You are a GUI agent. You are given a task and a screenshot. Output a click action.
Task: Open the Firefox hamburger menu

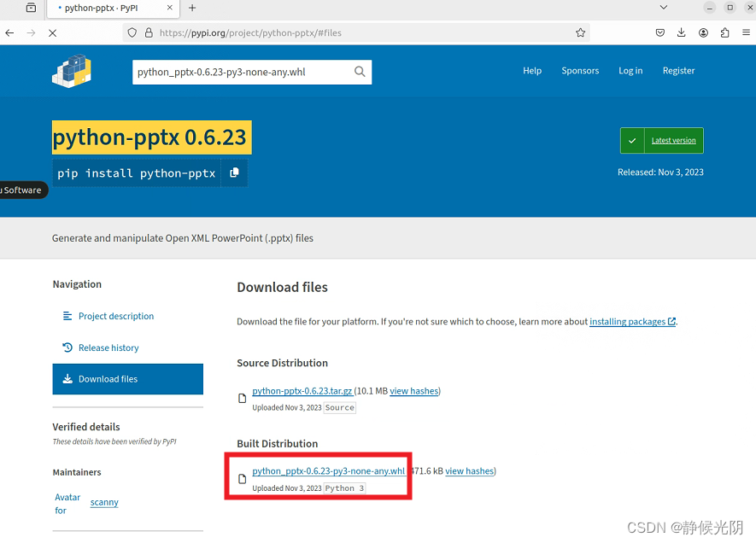click(746, 32)
